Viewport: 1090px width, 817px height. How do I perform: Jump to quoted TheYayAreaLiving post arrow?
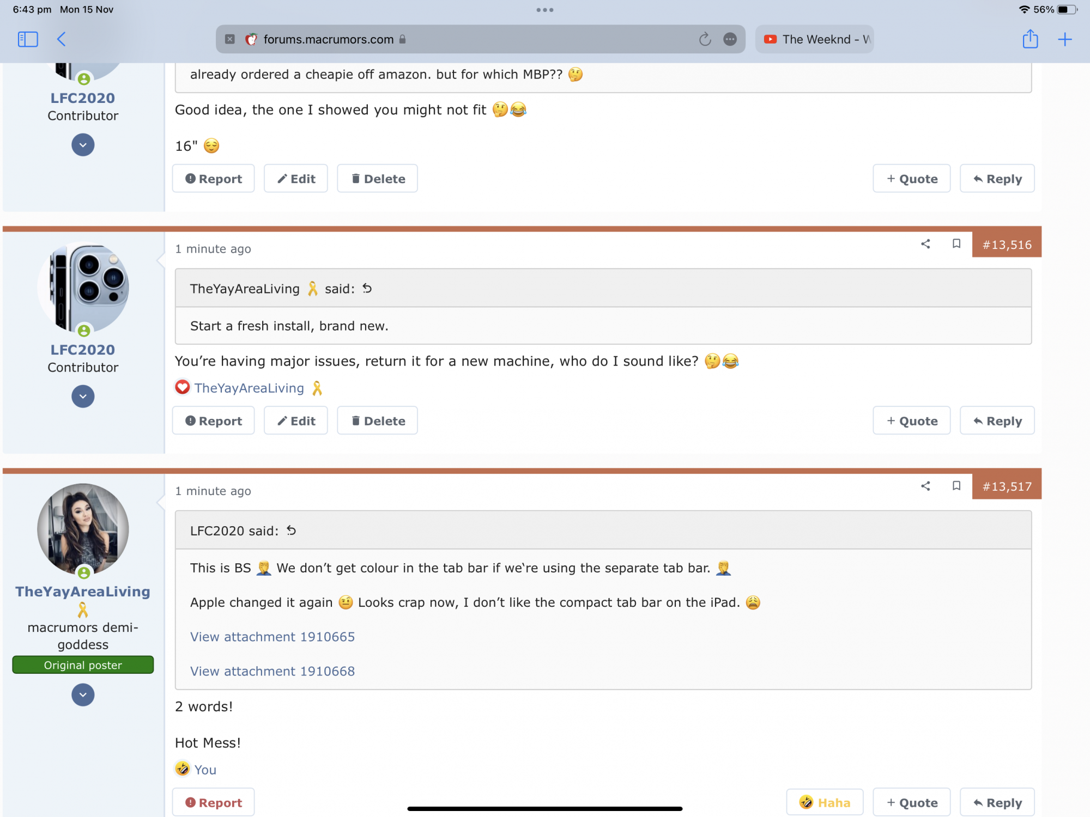(x=367, y=289)
